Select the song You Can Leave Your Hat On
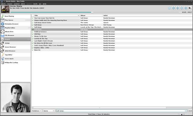This screenshot has width=193, height=116. [x=44, y=18]
